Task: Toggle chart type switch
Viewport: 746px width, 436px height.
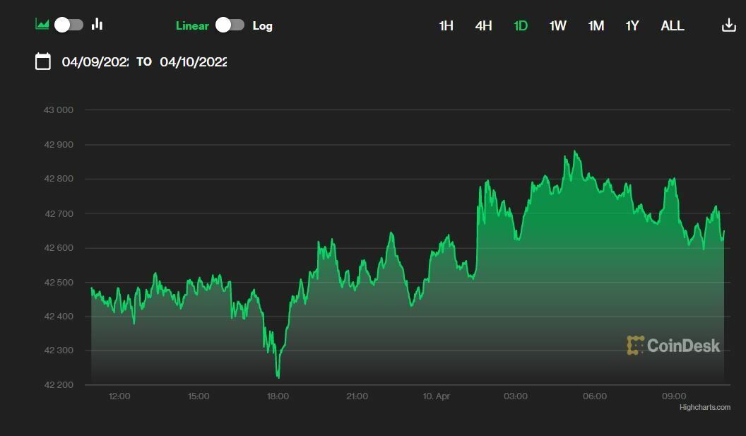Action: (x=69, y=25)
